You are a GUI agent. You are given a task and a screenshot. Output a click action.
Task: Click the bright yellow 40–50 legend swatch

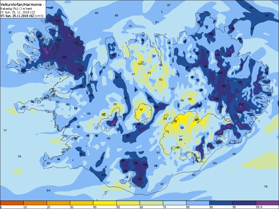click(x=105, y=203)
